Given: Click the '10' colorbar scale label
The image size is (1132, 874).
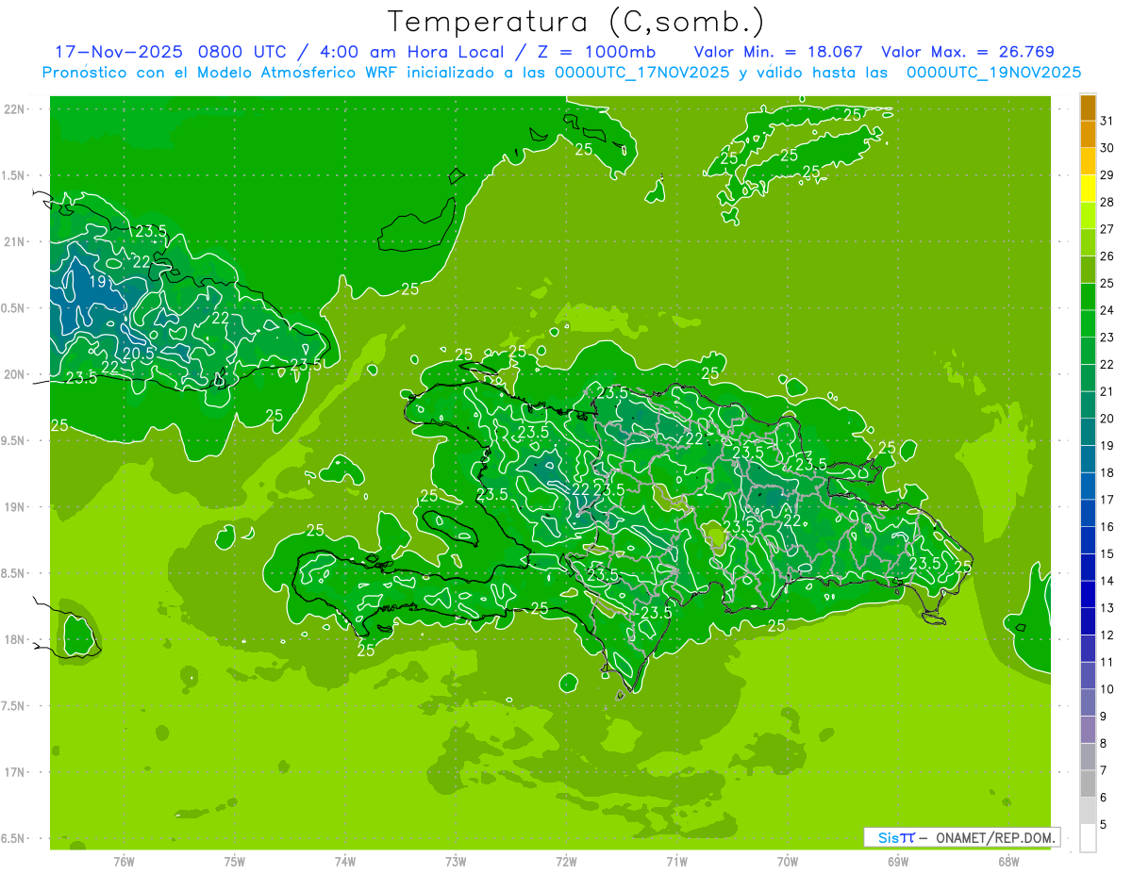Looking at the screenshot, I should click(1107, 689).
